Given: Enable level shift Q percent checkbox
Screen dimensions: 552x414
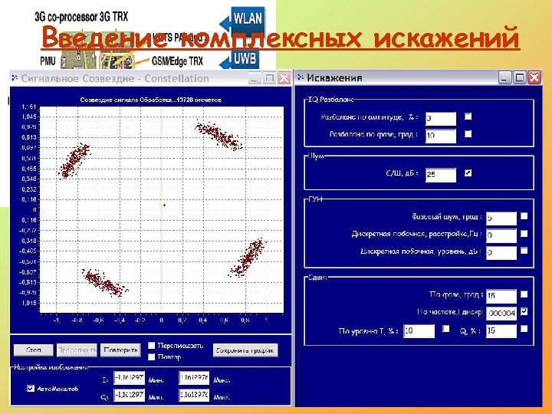Looking at the screenshot, I should (524, 328).
